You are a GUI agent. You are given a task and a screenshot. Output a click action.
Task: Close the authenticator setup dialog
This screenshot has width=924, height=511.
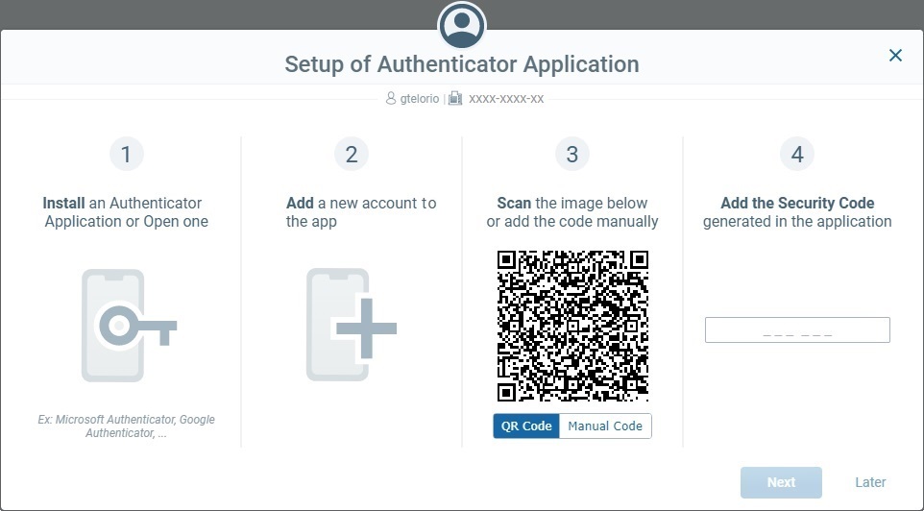click(x=895, y=56)
